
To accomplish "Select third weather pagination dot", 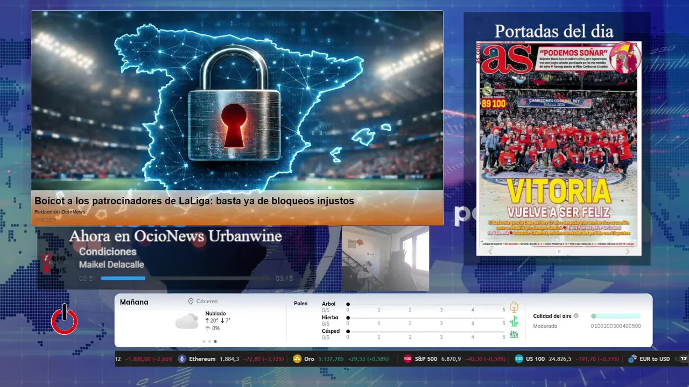I will pyautogui.click(x=215, y=341).
